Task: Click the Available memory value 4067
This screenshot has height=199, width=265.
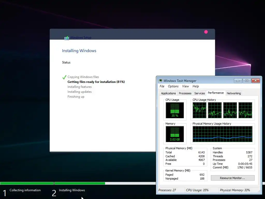Action: (201, 160)
